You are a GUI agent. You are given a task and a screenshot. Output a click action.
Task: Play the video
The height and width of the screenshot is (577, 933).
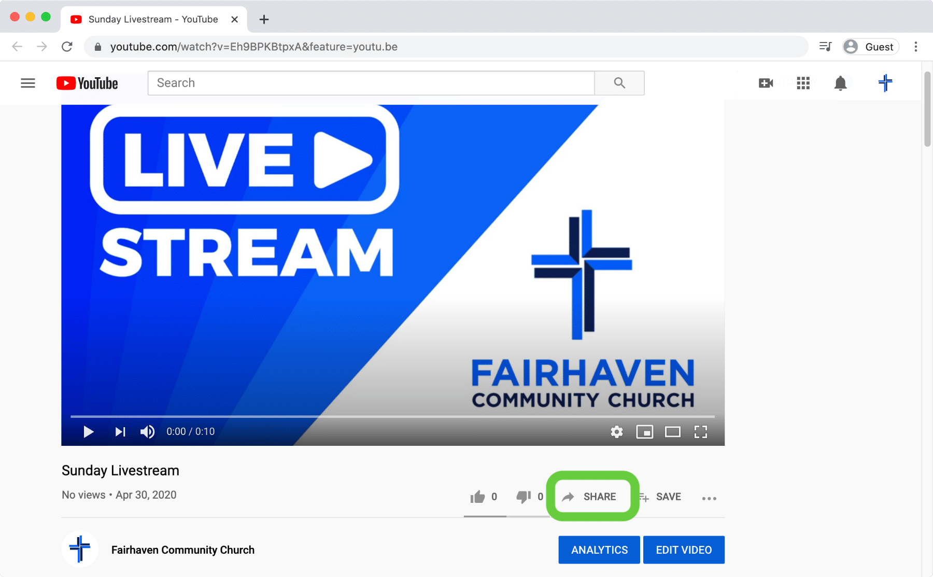point(89,432)
